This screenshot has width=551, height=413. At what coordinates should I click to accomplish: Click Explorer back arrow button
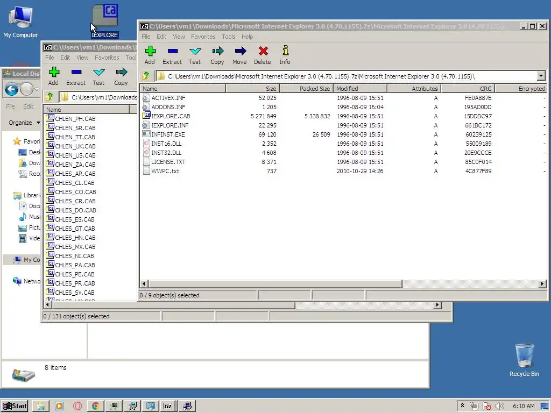point(12,89)
